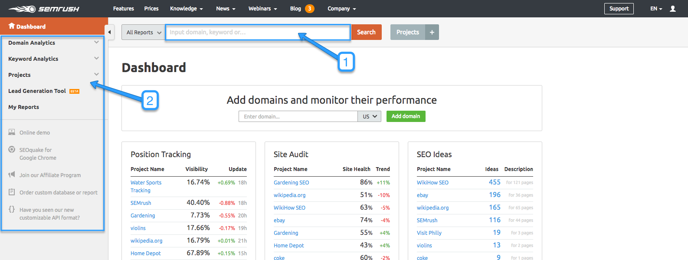The width and height of the screenshot is (688, 260).
Task: Open Webinars dropdown menu
Action: (262, 9)
